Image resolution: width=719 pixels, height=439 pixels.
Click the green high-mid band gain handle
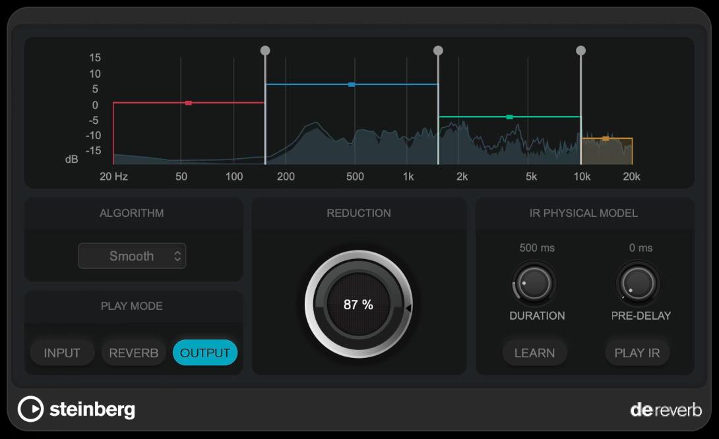[x=509, y=117]
